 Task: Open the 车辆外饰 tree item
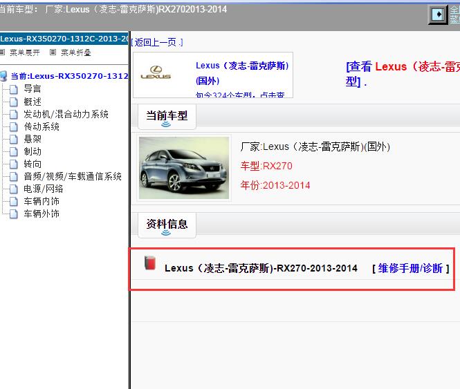(42, 214)
